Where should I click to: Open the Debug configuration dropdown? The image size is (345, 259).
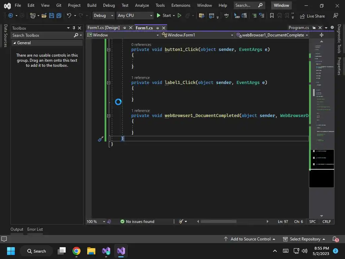(103, 16)
